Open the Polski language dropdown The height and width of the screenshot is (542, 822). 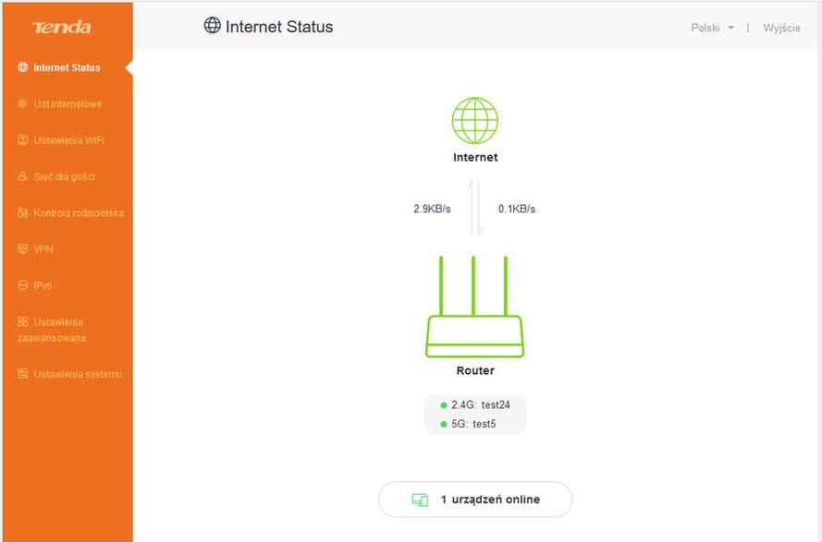click(x=712, y=28)
